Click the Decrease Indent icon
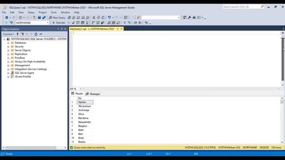 (135, 23)
